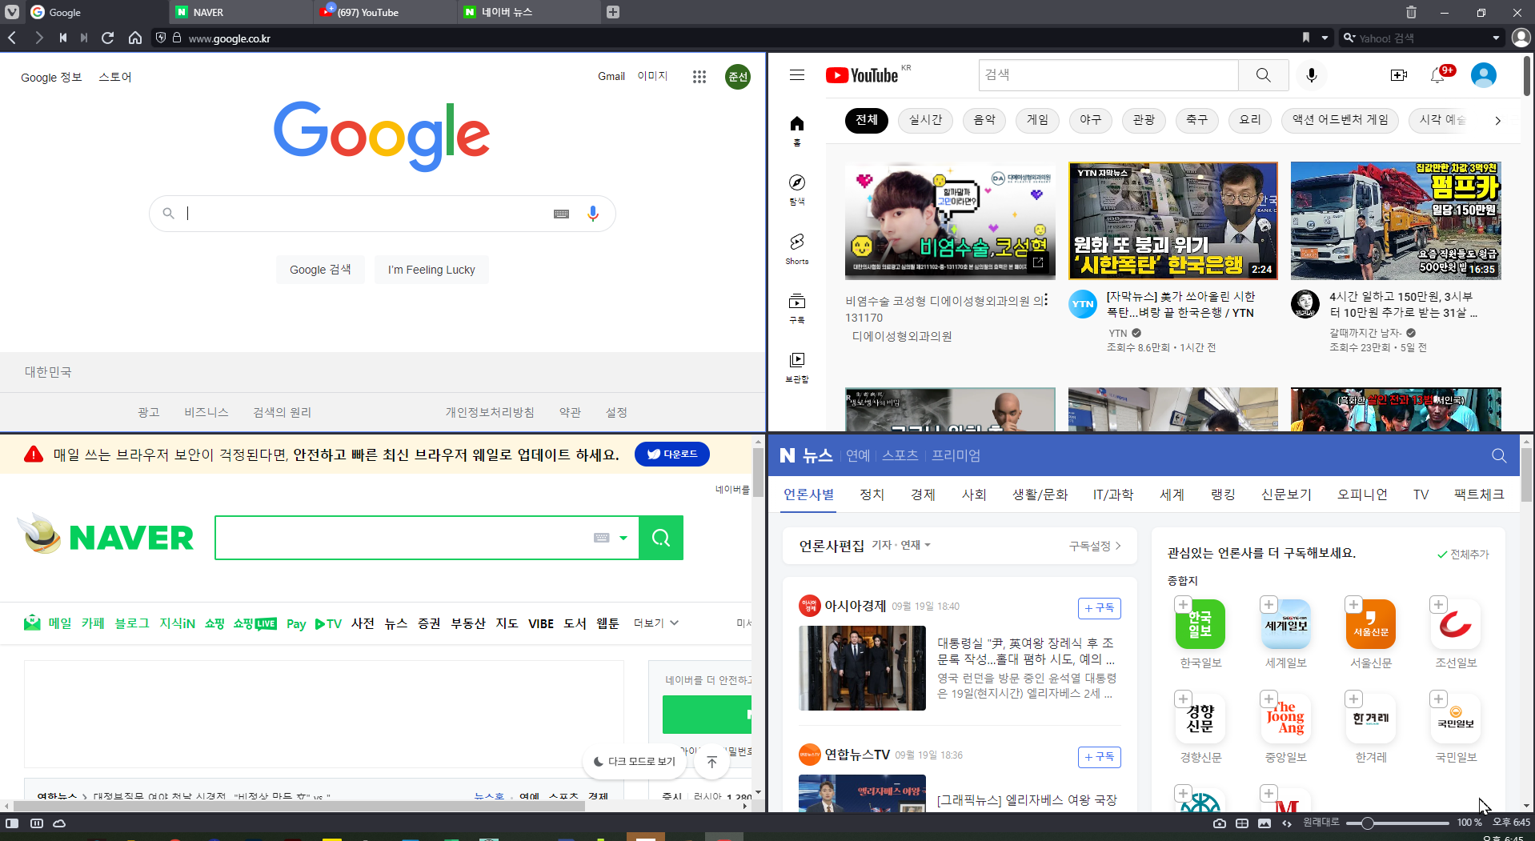Open YouTube Shorts in the sidebar
Viewport: 1535px width, 841px height.
[x=797, y=249]
